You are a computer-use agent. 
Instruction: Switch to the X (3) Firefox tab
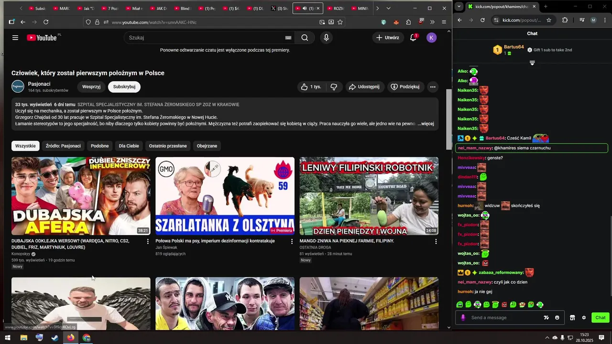(279, 8)
